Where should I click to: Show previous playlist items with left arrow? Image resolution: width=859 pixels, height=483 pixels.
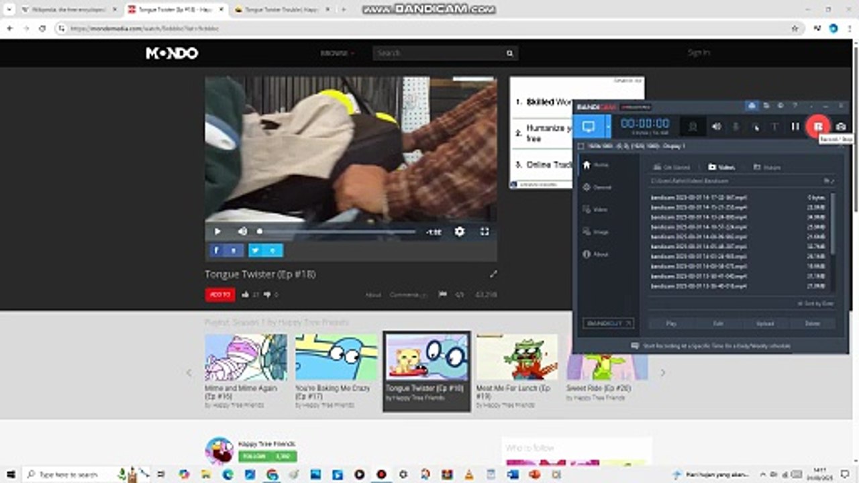pos(189,372)
